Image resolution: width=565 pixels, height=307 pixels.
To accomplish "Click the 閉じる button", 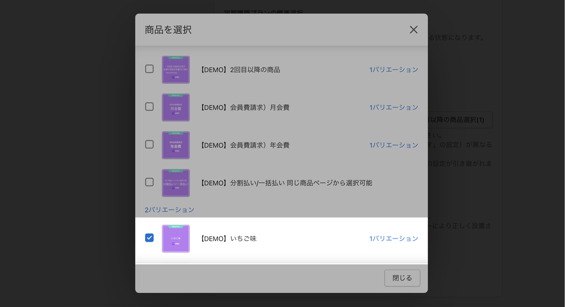I will [x=402, y=278].
